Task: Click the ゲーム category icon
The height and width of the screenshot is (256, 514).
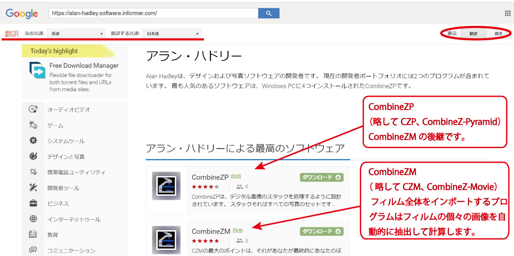Action: click(x=33, y=125)
